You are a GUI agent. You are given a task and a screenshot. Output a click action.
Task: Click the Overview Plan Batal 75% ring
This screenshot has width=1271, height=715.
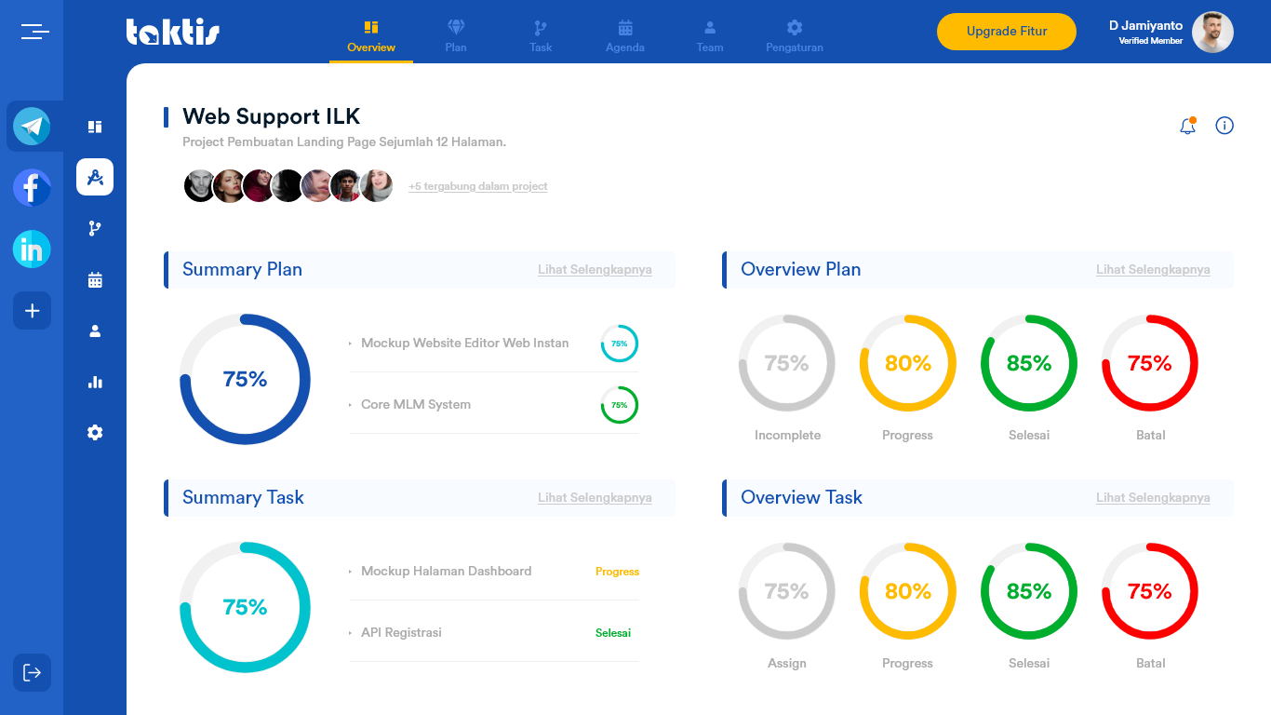[x=1150, y=363]
